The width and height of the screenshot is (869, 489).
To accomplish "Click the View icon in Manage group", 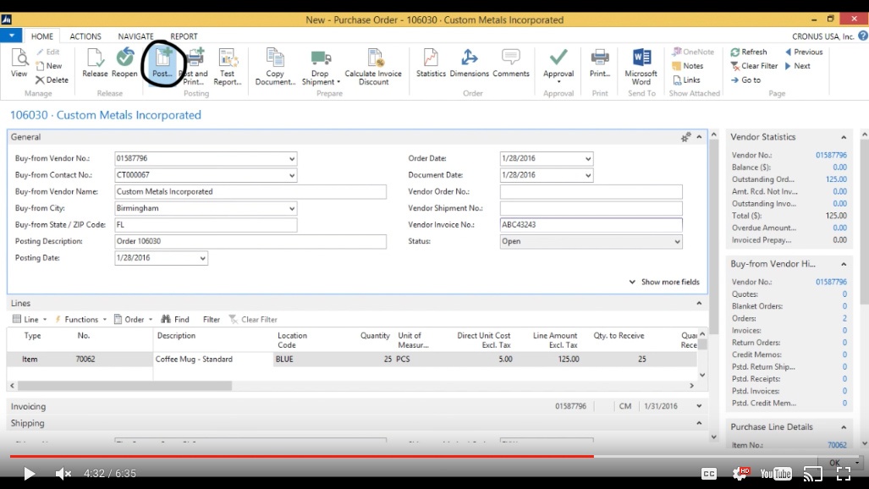I will click(x=19, y=63).
